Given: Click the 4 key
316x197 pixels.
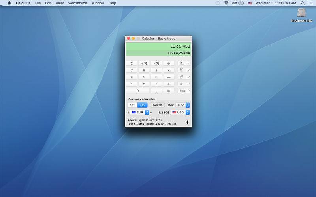Looking at the screenshot, I should point(132,77).
